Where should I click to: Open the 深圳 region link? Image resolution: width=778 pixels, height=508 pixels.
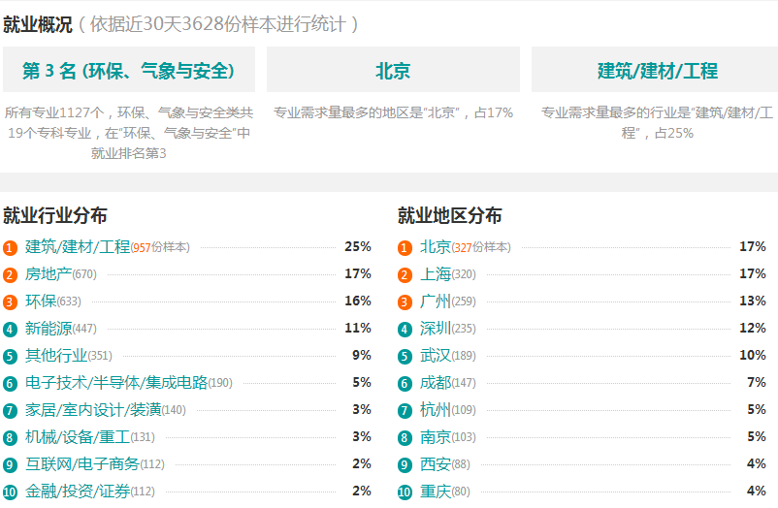tap(436, 329)
